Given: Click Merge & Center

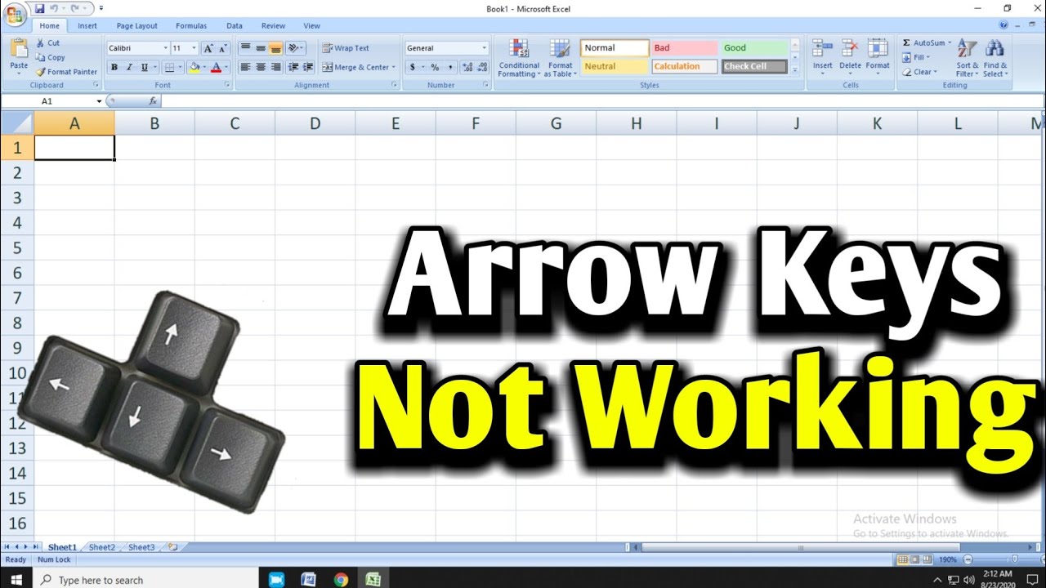Looking at the screenshot, I should pyautogui.click(x=359, y=67).
